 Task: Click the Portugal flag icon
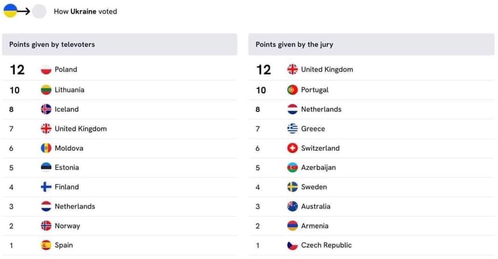[293, 90]
